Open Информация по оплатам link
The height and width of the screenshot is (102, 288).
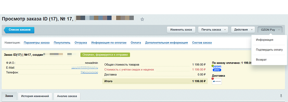pos(109,43)
